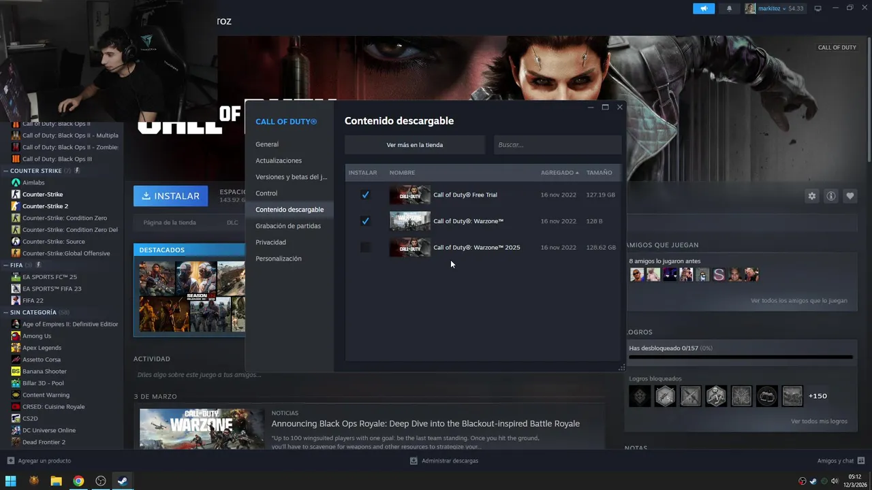Screen dimensions: 872x490
Task: Open Steam tray icon
Action: 813,481
